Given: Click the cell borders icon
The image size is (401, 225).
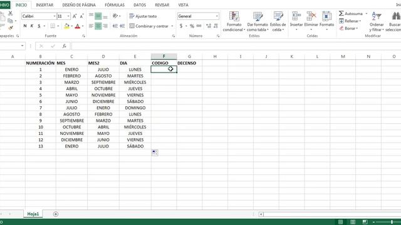Looking at the screenshot, I should [53, 26].
